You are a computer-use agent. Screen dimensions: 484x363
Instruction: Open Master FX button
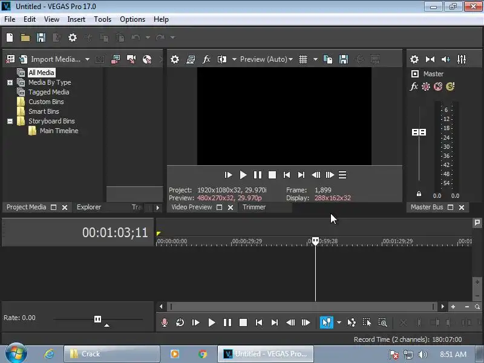[x=414, y=87]
